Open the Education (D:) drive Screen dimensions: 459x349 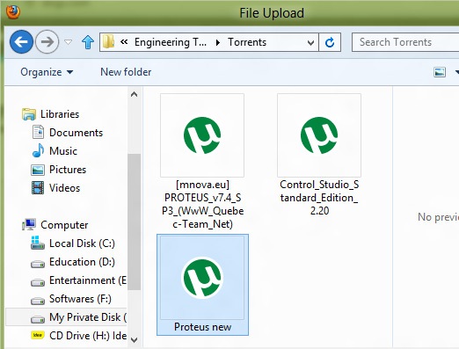coord(82,262)
